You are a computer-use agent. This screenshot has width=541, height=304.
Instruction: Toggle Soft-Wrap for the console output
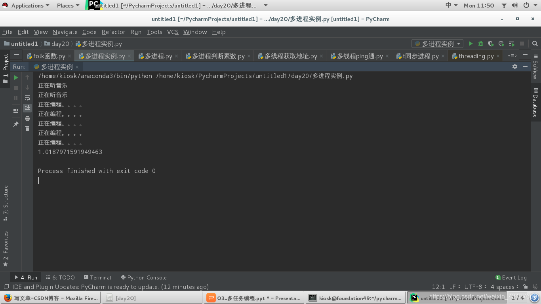(27, 98)
